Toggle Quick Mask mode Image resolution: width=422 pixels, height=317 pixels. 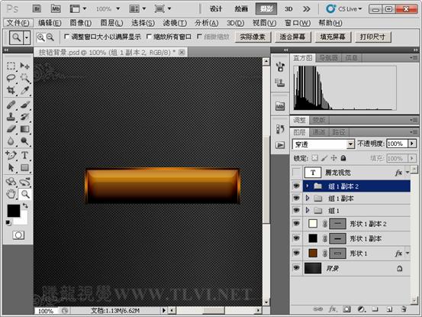[x=18, y=235]
